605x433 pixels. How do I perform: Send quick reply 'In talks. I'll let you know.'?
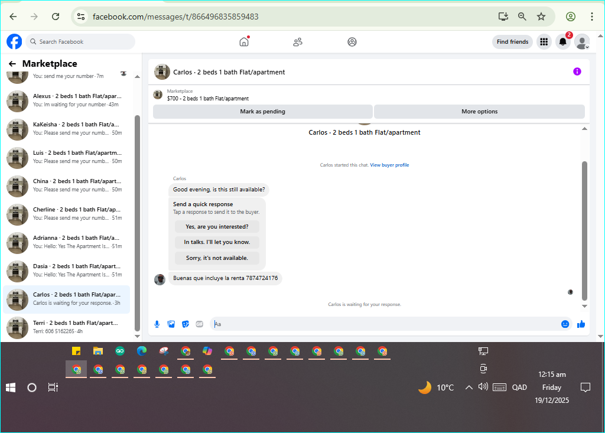point(217,242)
